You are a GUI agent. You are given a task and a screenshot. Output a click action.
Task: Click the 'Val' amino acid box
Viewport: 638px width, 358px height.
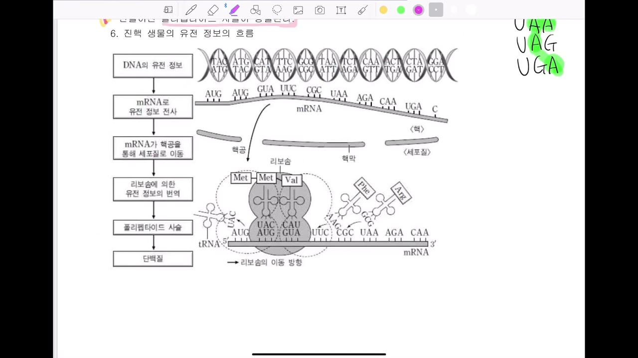(x=292, y=180)
